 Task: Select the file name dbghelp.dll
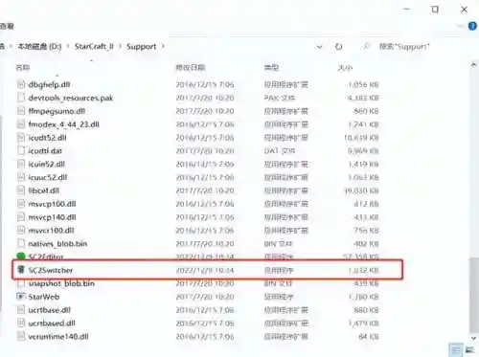(x=49, y=84)
